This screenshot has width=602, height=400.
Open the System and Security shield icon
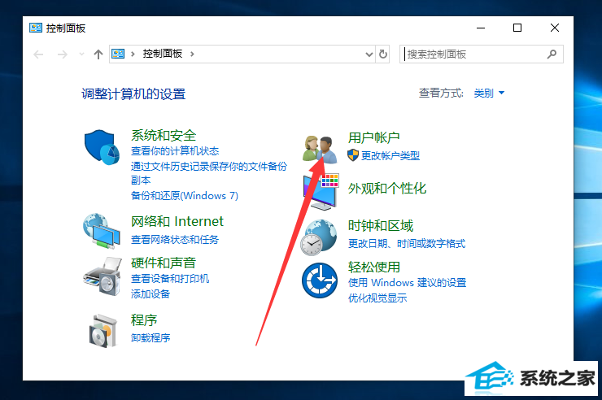click(102, 148)
